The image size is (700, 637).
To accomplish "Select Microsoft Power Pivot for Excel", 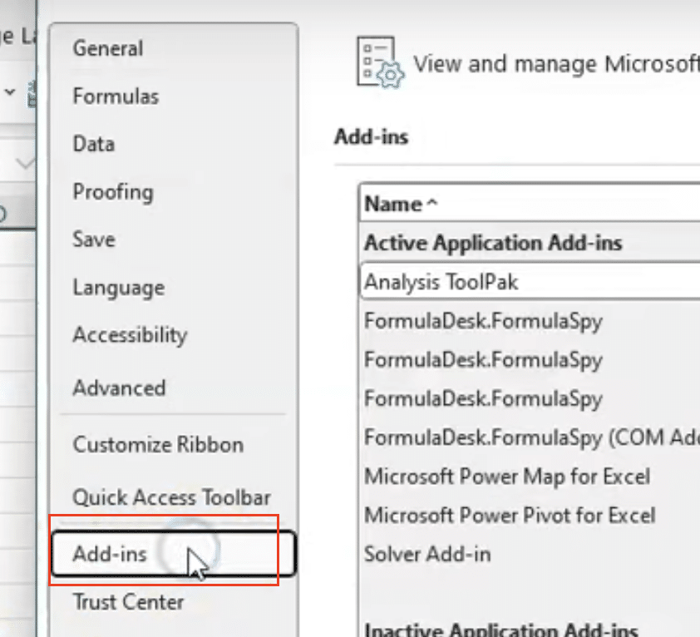I will [510, 515].
